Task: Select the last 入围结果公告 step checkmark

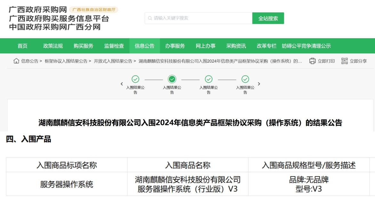Action: pos(245,79)
